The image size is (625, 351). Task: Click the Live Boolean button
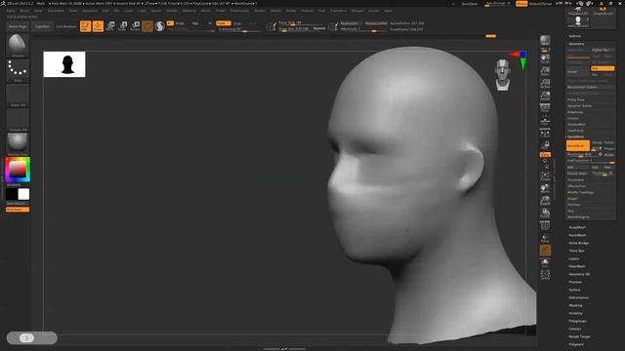coord(66,26)
